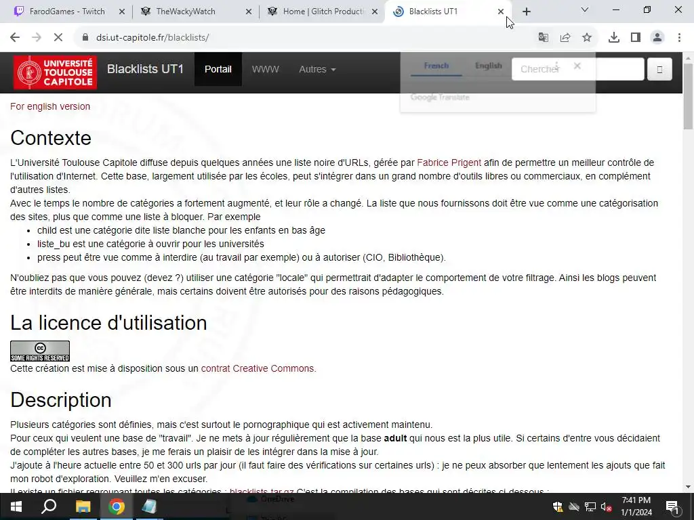Choose English in translate popup

pyautogui.click(x=488, y=66)
